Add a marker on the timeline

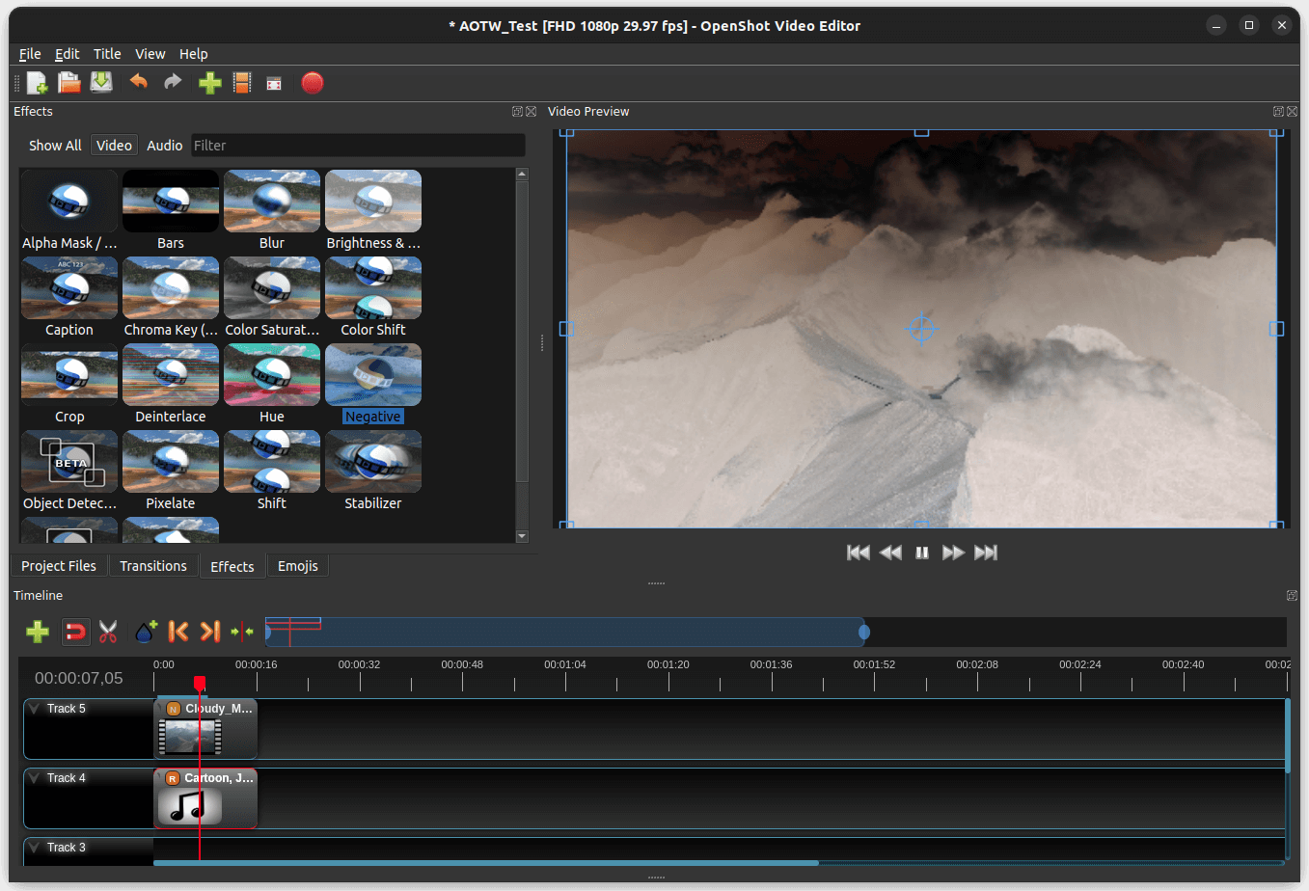(145, 632)
